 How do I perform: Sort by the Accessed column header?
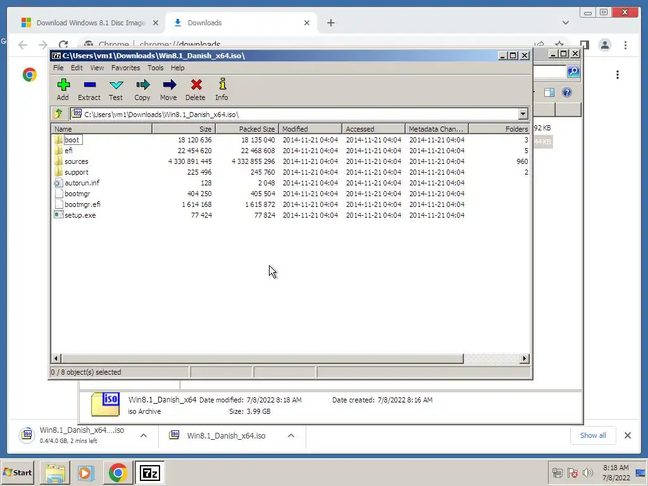coord(373,129)
